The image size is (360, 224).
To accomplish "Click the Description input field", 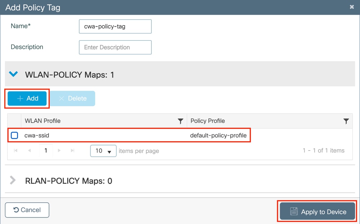I will (115, 47).
